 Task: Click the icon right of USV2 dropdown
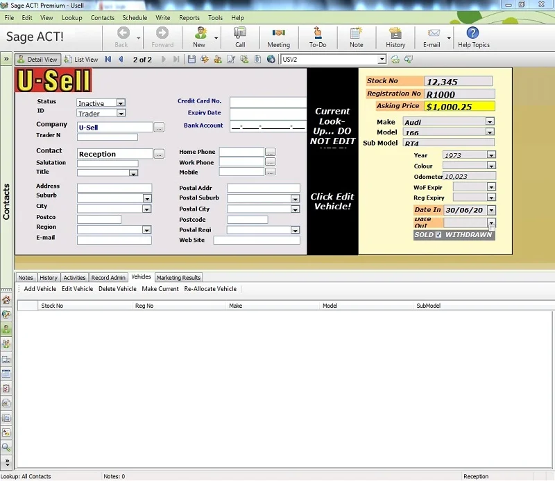pos(395,60)
